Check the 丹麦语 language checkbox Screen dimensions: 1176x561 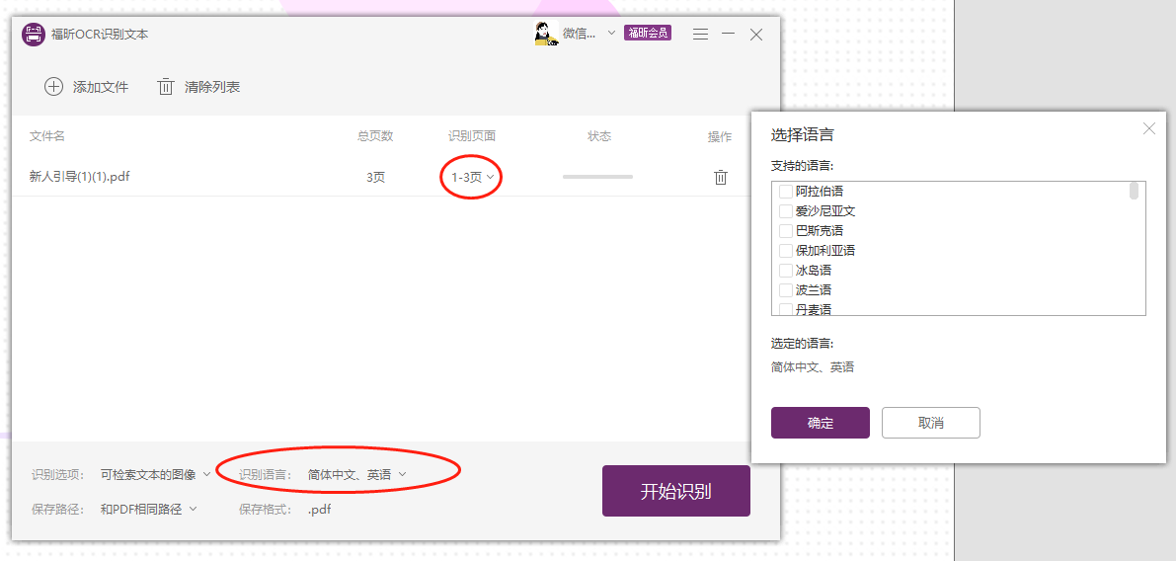786,309
